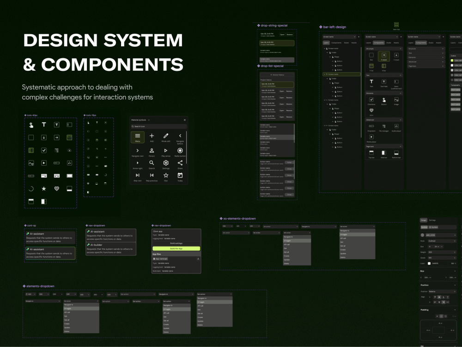Select the AI-builder card in nav-dropdown
Viewport: 462px width, 347px height.
pyautogui.click(x=111, y=248)
